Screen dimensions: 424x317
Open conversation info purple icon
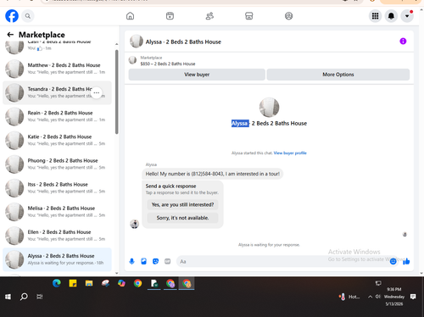click(403, 42)
